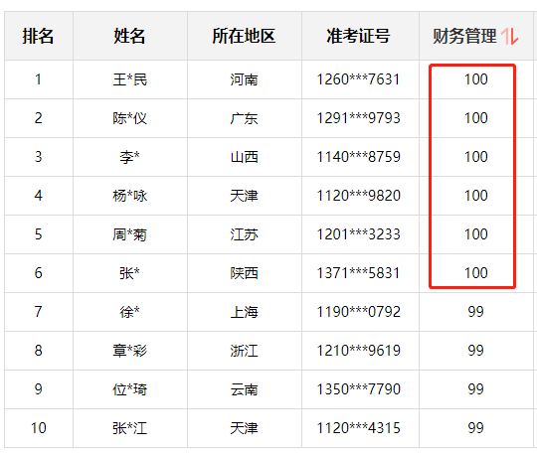Select the name 章*彩
This screenshot has height=453, width=537.
[x=130, y=351]
